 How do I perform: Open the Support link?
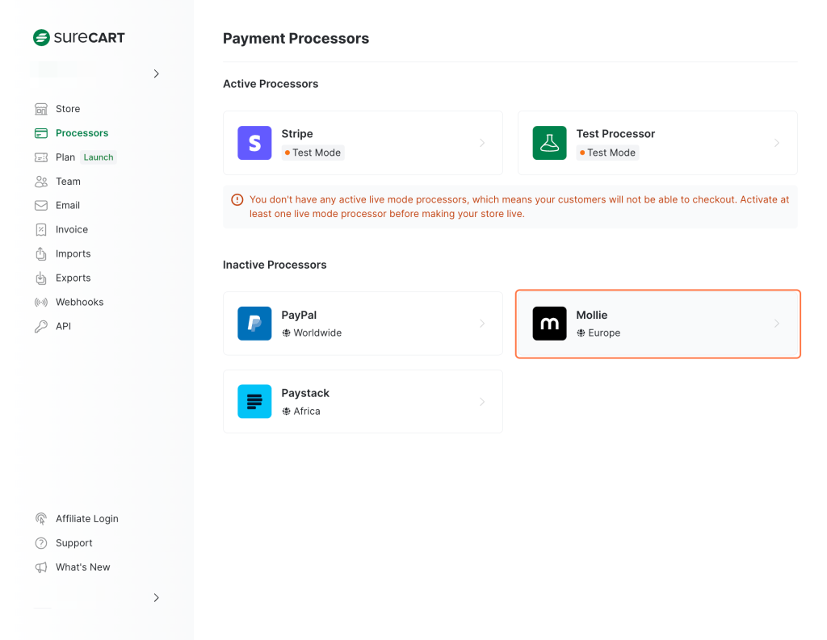73,543
